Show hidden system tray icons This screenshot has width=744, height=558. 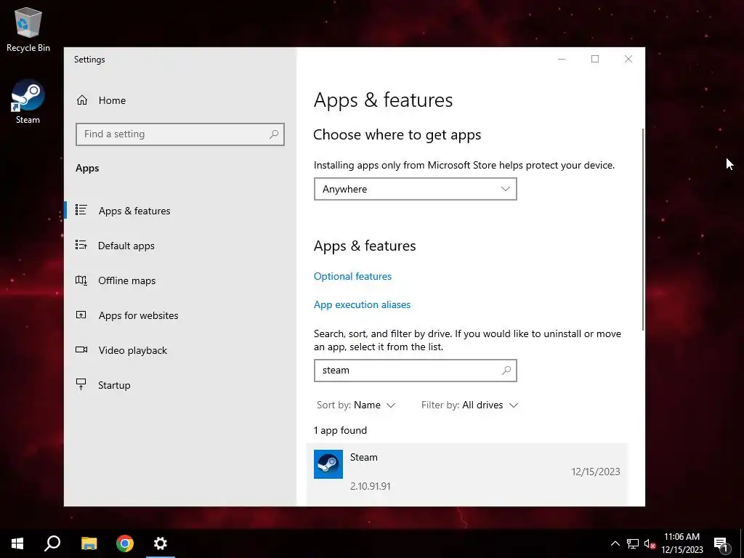[x=615, y=543]
